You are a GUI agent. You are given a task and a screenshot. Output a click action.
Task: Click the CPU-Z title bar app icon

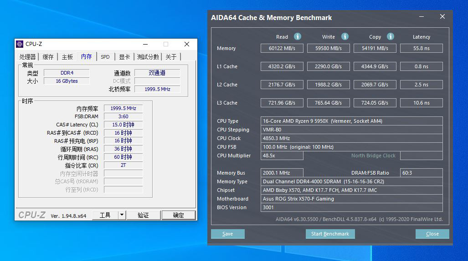pos(20,44)
